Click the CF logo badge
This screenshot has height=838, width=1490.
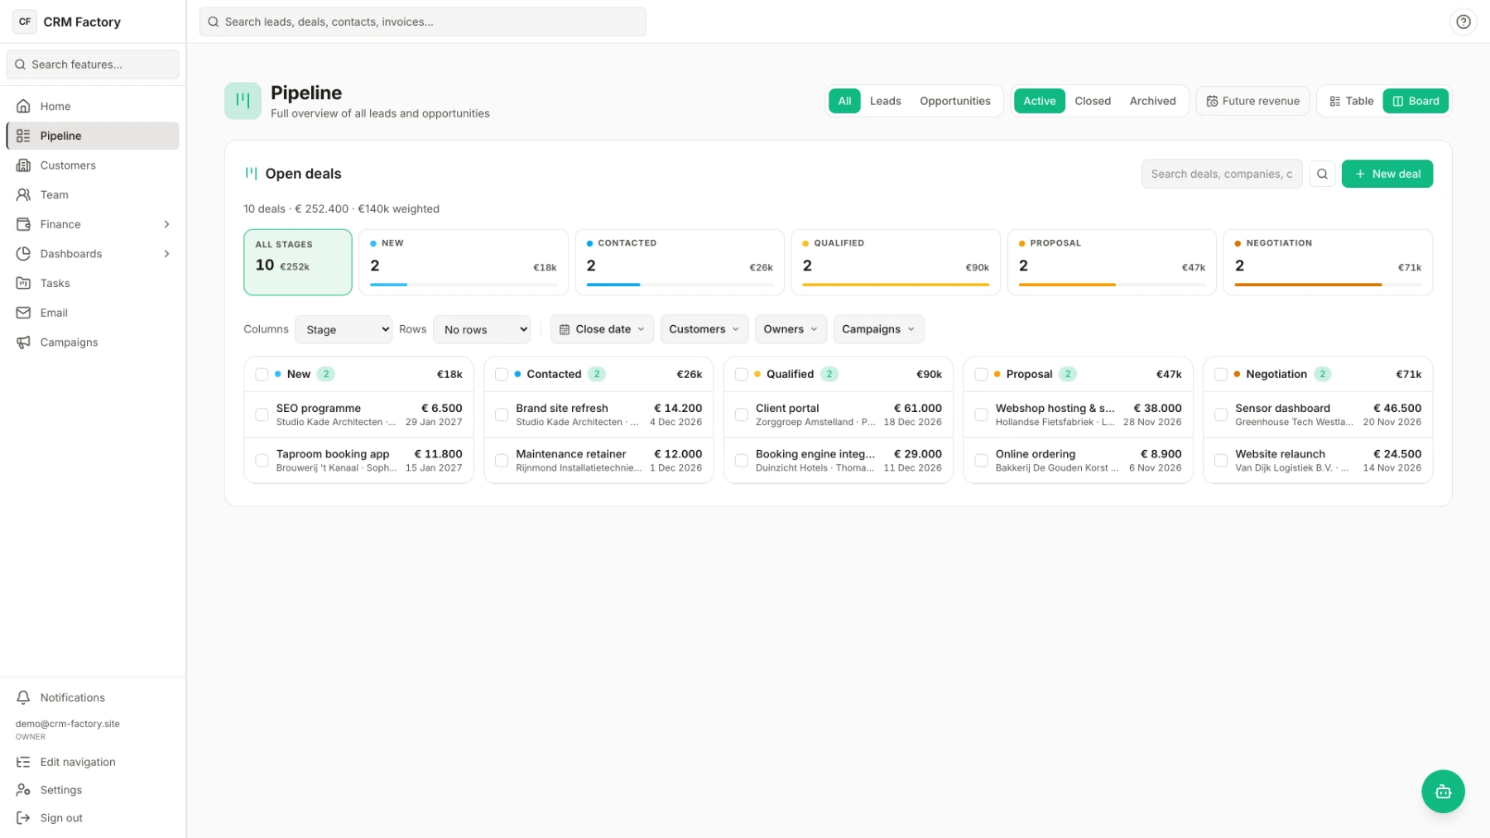[x=25, y=22]
